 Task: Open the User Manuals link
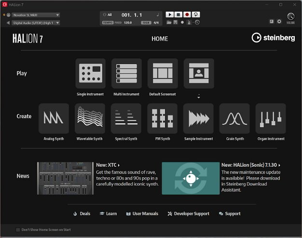click(142, 213)
